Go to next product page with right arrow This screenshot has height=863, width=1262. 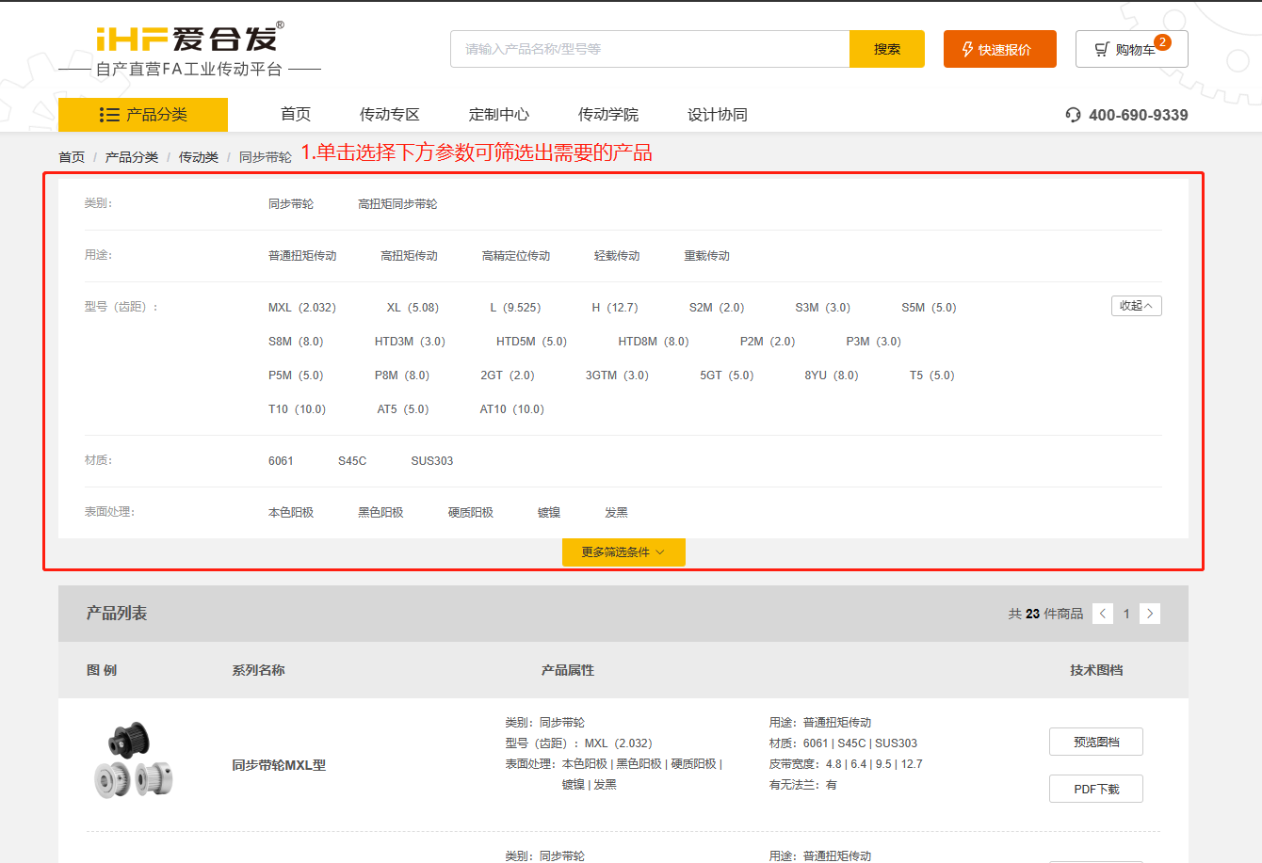click(x=1149, y=614)
